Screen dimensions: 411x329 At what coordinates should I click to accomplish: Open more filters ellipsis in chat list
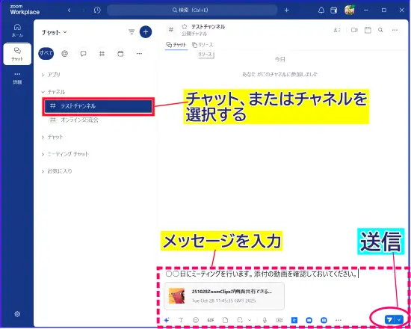click(x=139, y=54)
